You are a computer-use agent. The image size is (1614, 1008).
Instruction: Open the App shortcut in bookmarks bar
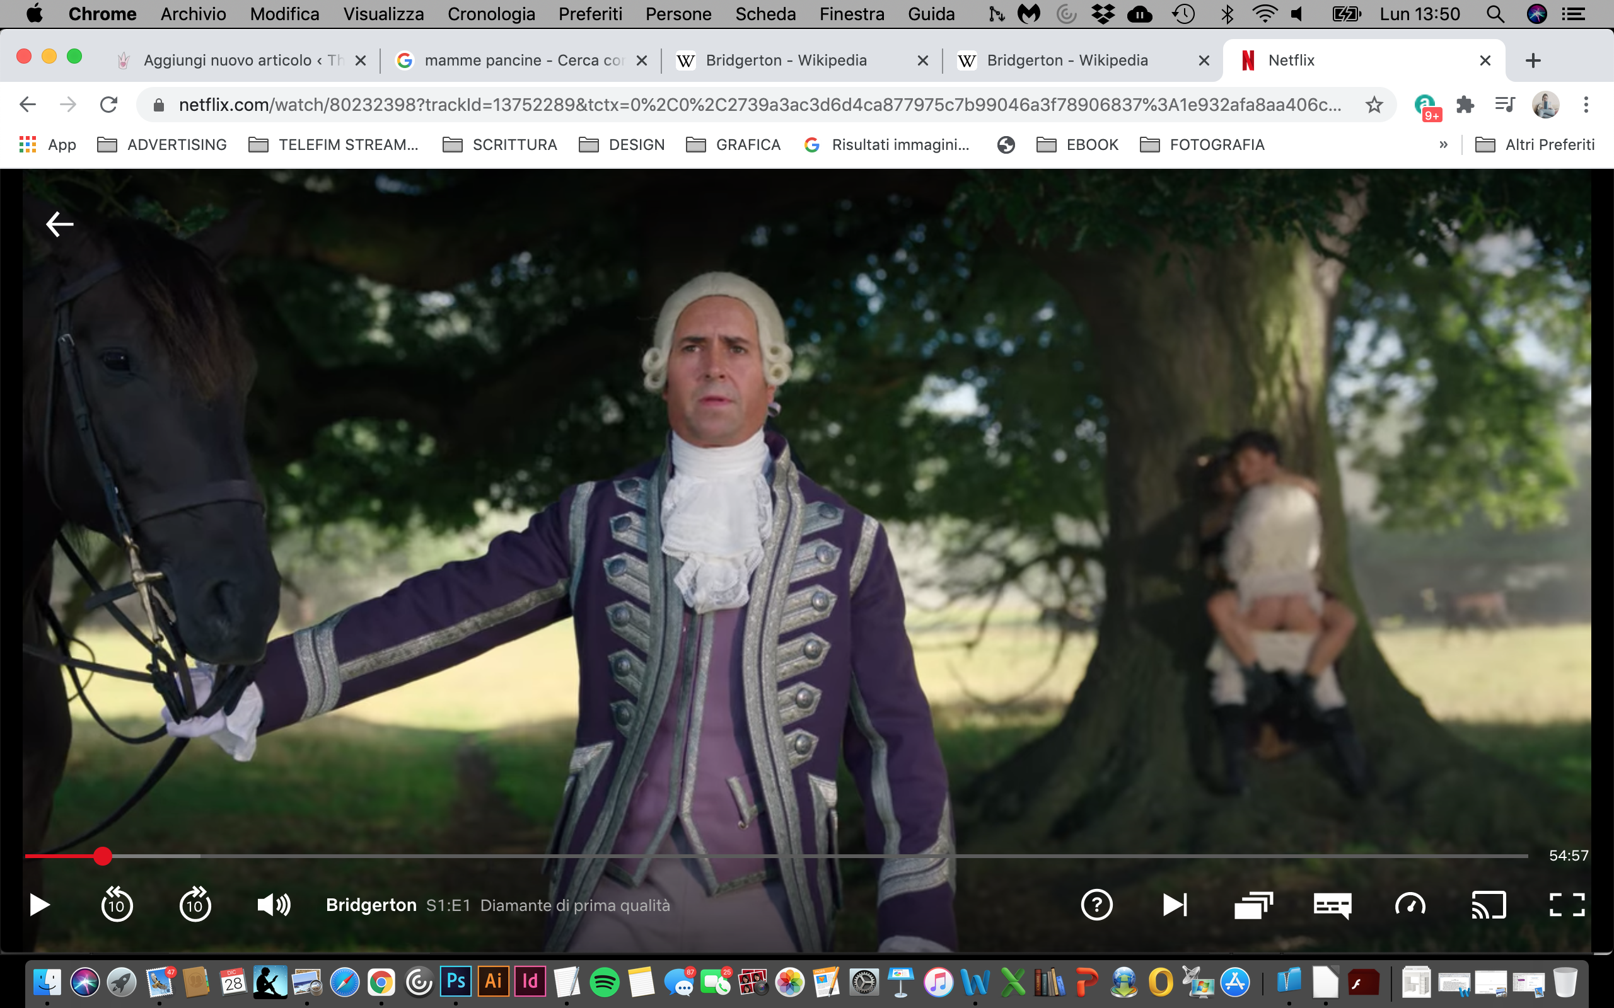click(x=47, y=145)
